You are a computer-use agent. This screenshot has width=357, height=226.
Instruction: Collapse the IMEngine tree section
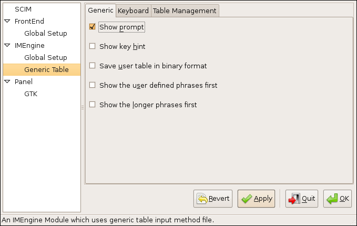pos(7,46)
